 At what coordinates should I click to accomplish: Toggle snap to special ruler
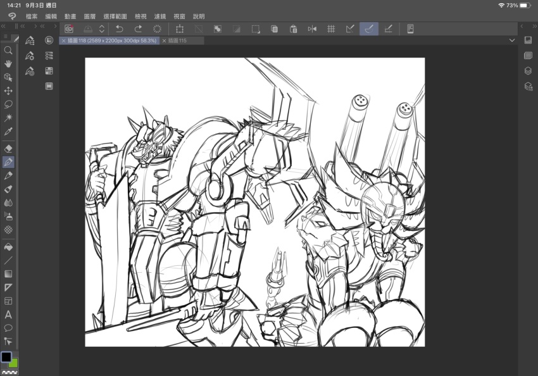pyautogui.click(x=369, y=28)
